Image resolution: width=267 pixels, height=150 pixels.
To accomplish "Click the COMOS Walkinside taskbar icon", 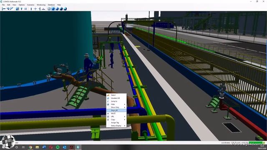I will [x=78, y=147].
